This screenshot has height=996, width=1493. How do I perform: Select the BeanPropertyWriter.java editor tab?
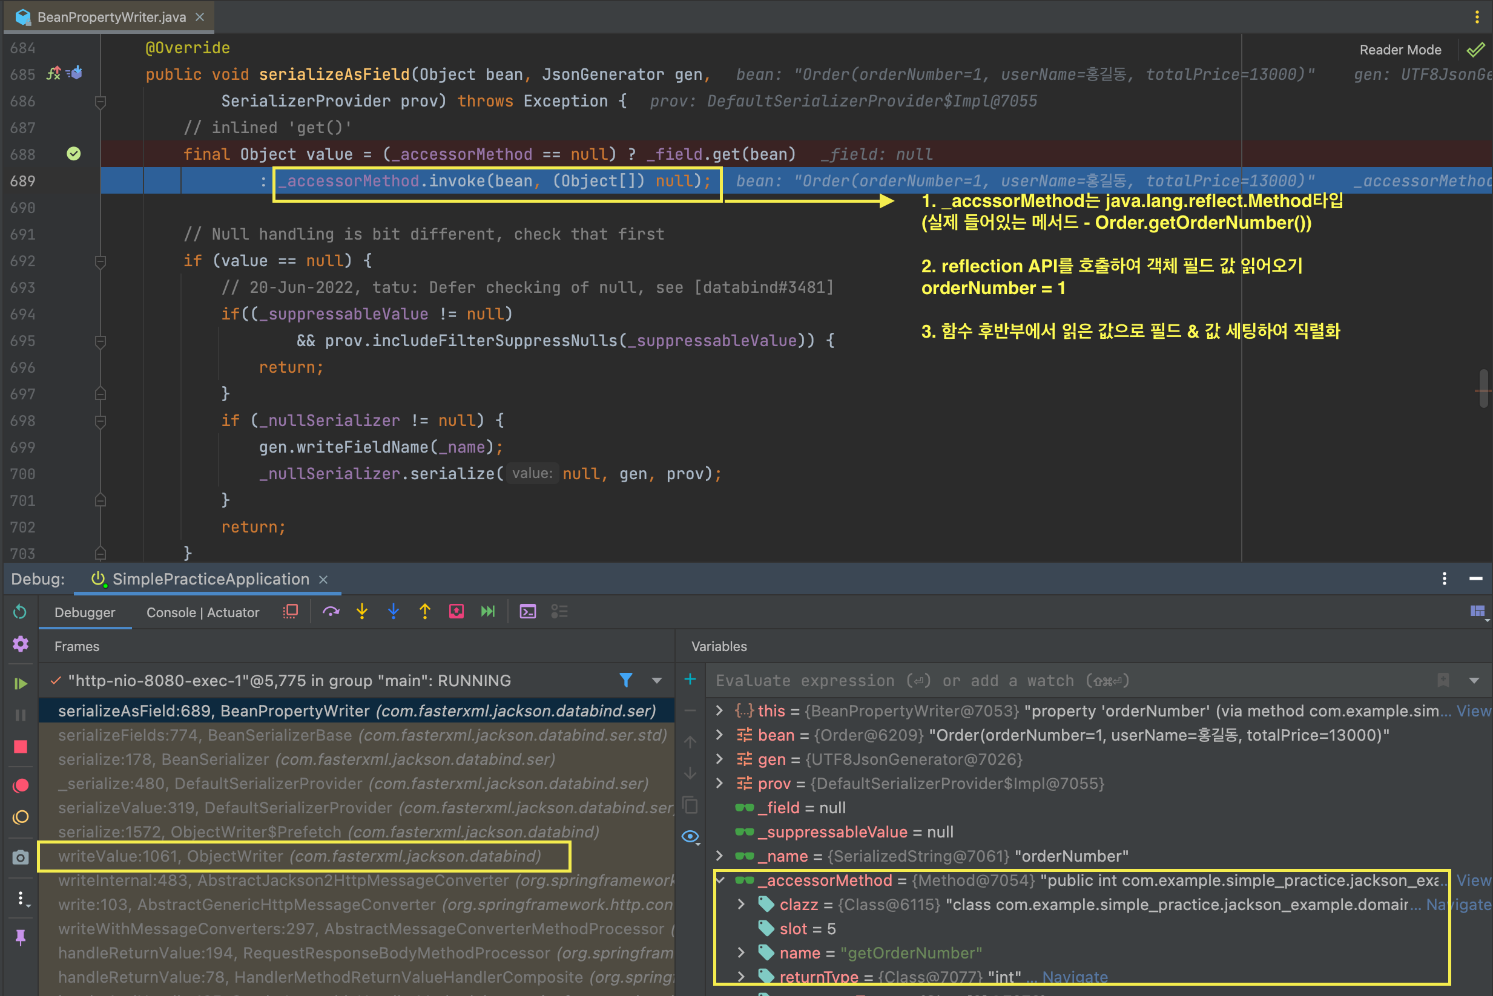[x=109, y=17]
